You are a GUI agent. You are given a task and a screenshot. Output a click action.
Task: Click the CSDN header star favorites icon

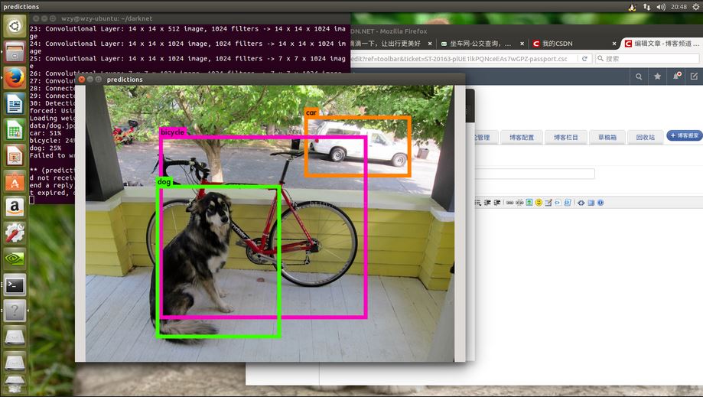[657, 76]
